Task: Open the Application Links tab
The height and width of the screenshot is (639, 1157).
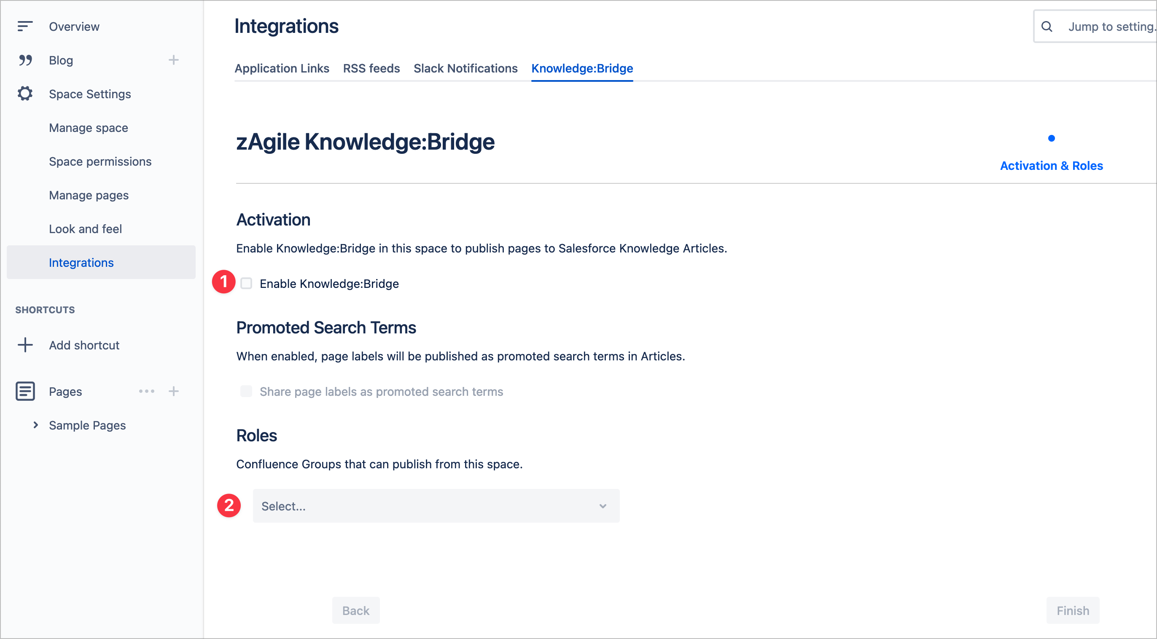Action: point(282,68)
